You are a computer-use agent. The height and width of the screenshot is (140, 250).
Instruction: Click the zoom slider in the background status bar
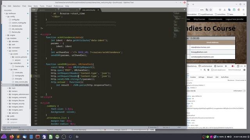tap(140, 130)
